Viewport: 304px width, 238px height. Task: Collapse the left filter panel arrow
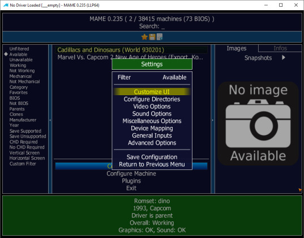point(50,120)
